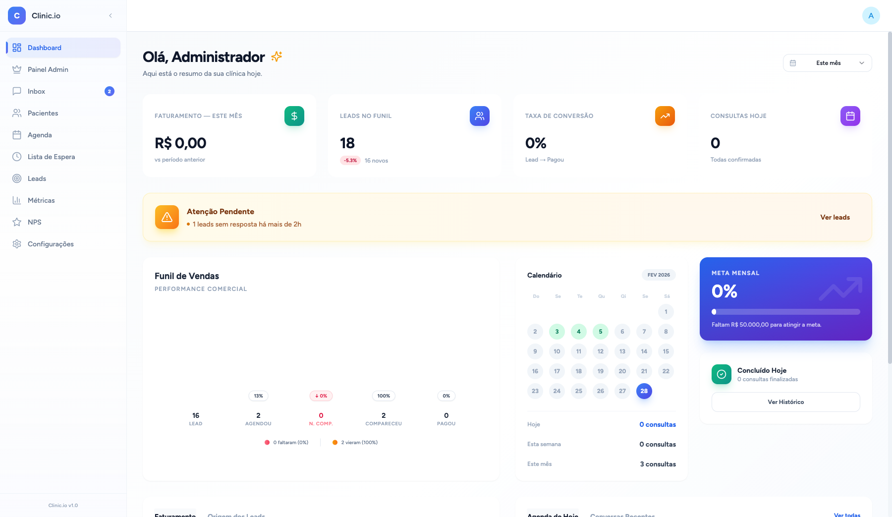Open Métricas from the sidebar
This screenshot has height=517, width=892.
click(63, 200)
